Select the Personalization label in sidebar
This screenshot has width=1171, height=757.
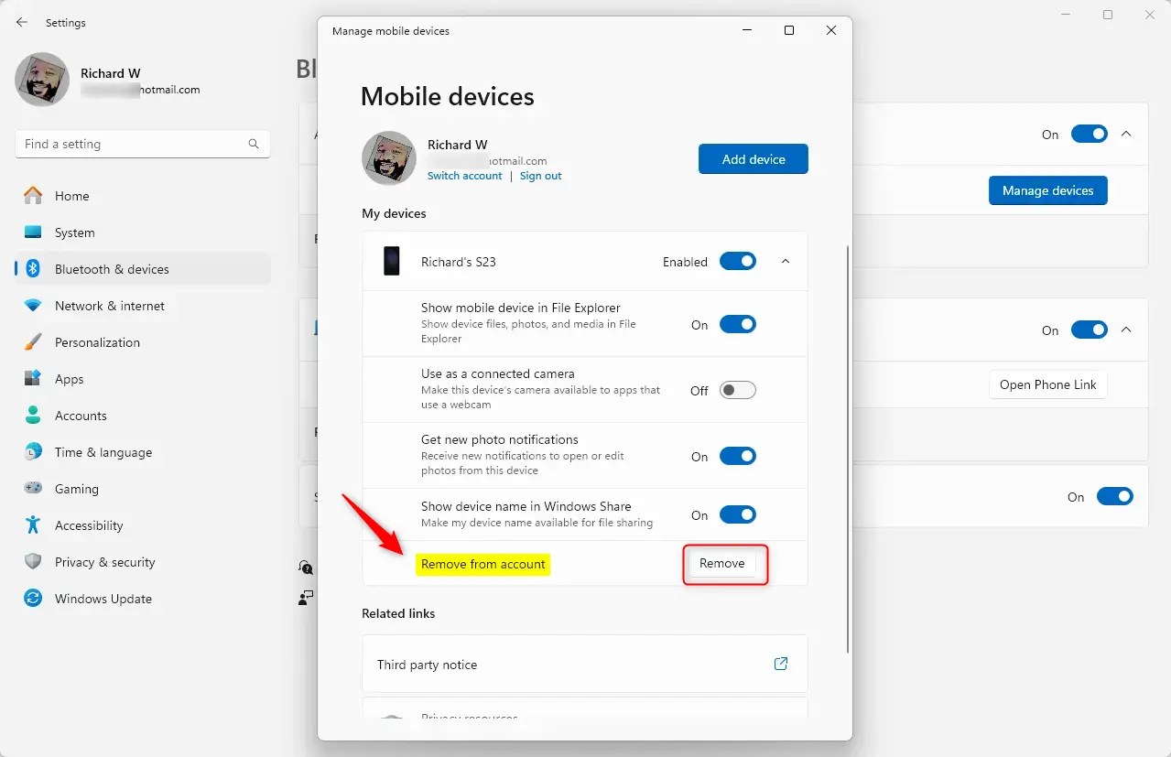point(97,342)
